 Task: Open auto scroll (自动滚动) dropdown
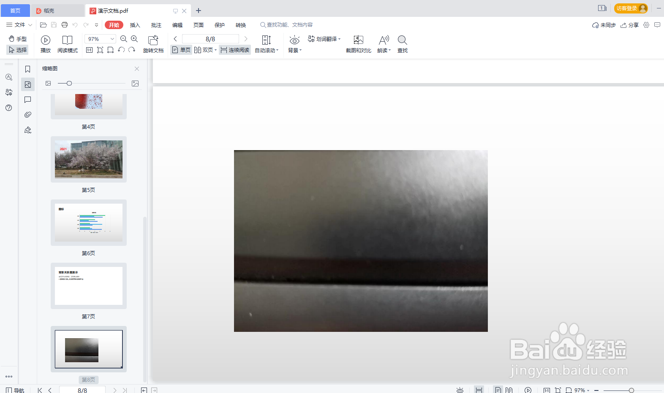tap(267, 44)
